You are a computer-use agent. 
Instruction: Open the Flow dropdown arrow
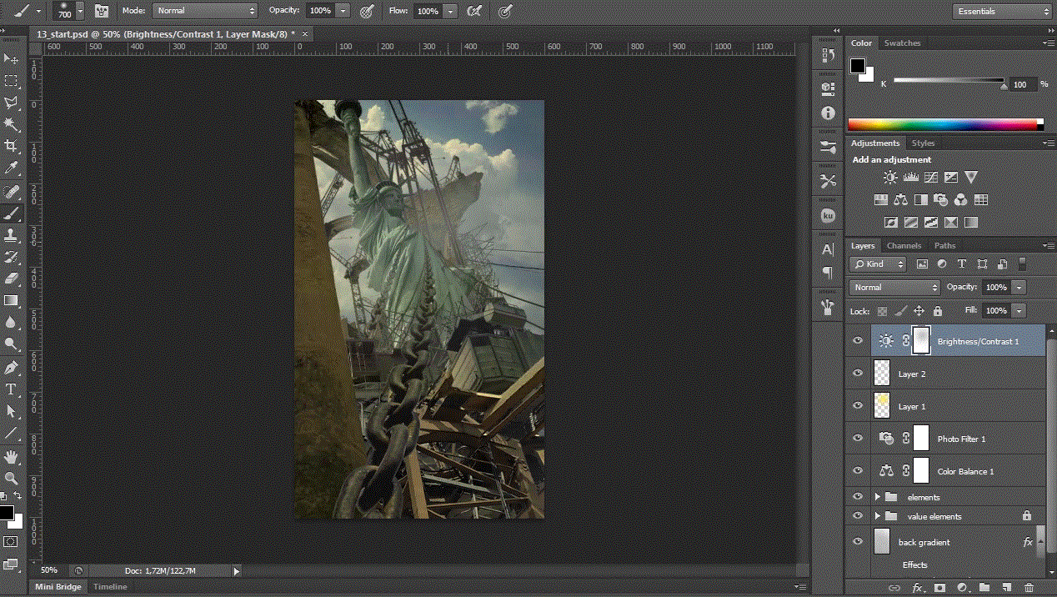450,12
